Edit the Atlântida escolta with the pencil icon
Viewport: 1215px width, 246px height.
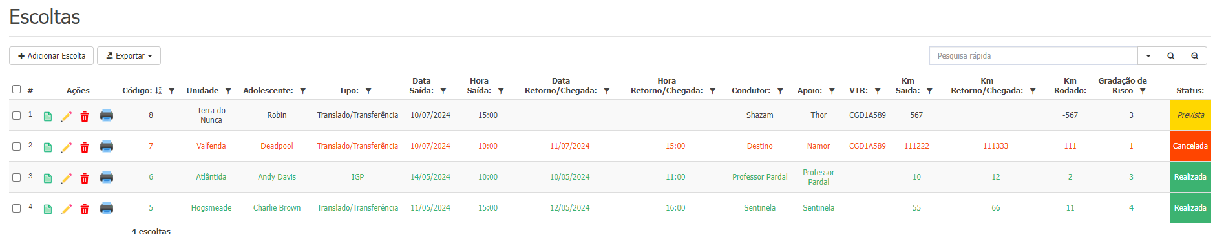[67, 178]
